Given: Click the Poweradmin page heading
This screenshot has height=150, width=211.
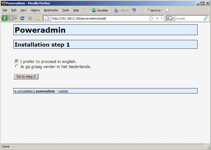Looking at the screenshot, I should click(40, 30).
